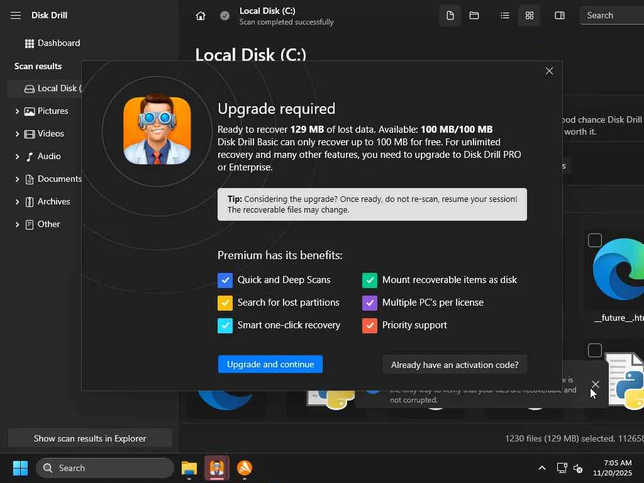644x483 pixels.
Task: Toggle Mount recoverable items as disk checkbox
Action: pyautogui.click(x=370, y=280)
